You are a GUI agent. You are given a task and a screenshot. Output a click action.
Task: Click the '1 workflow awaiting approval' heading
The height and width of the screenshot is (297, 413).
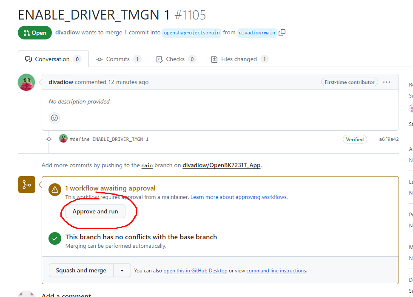(x=110, y=188)
